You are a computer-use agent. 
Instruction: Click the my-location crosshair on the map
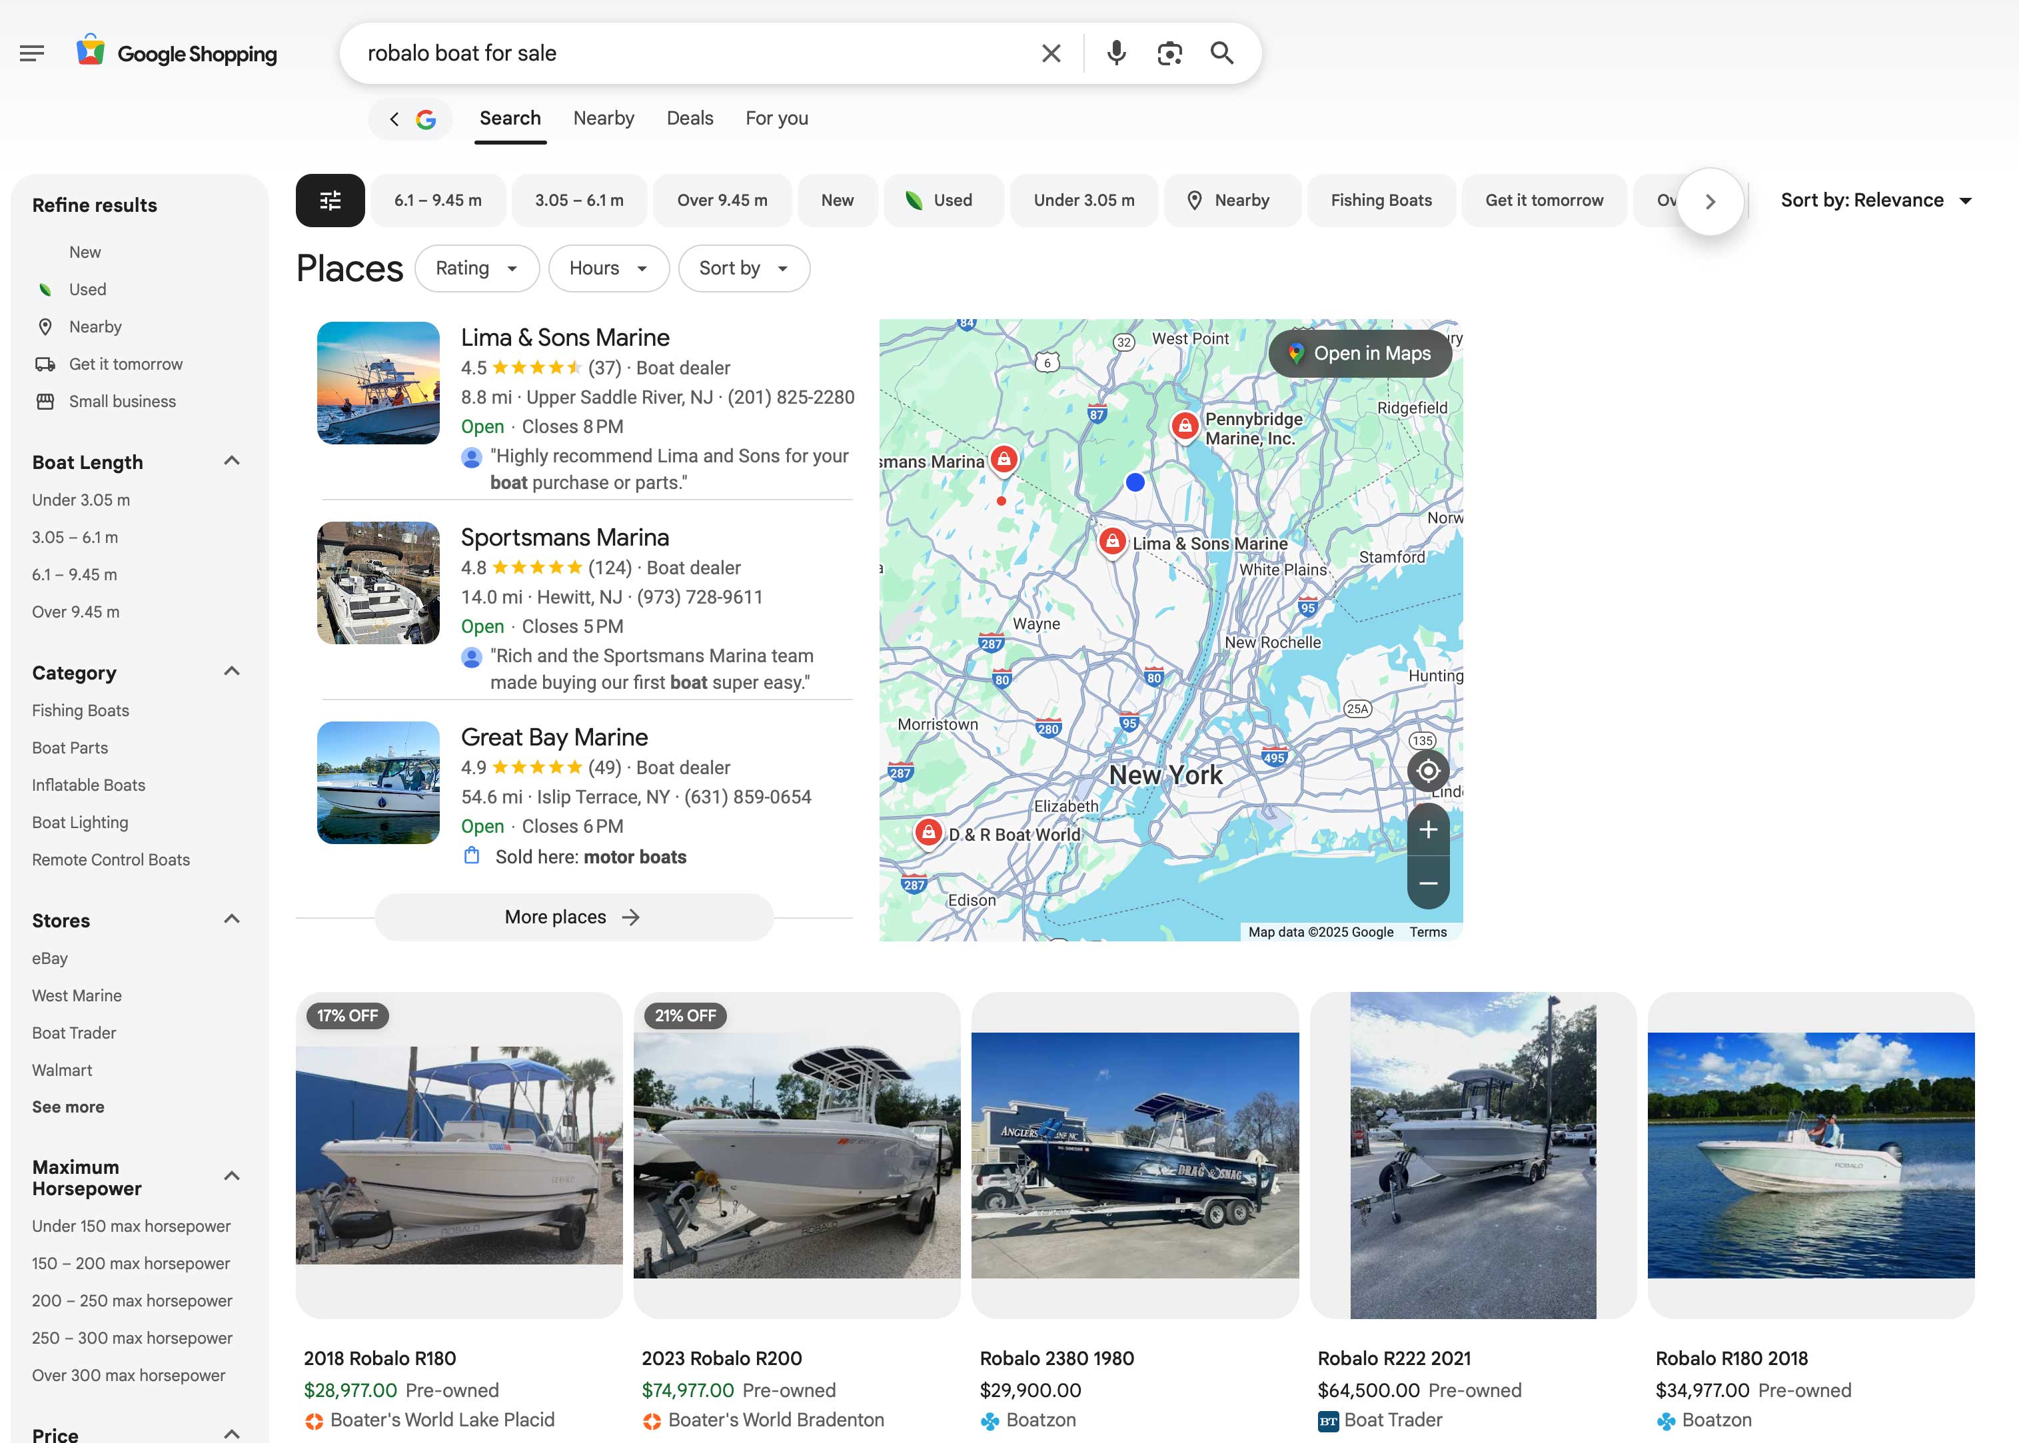(1428, 770)
